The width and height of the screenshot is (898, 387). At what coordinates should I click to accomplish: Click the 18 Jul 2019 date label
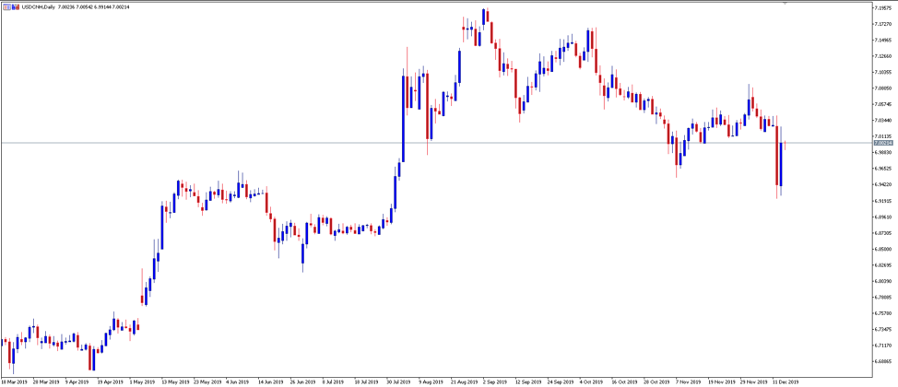coord(367,381)
